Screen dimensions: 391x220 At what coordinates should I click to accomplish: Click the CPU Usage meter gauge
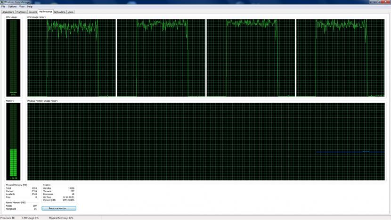coord(13,58)
